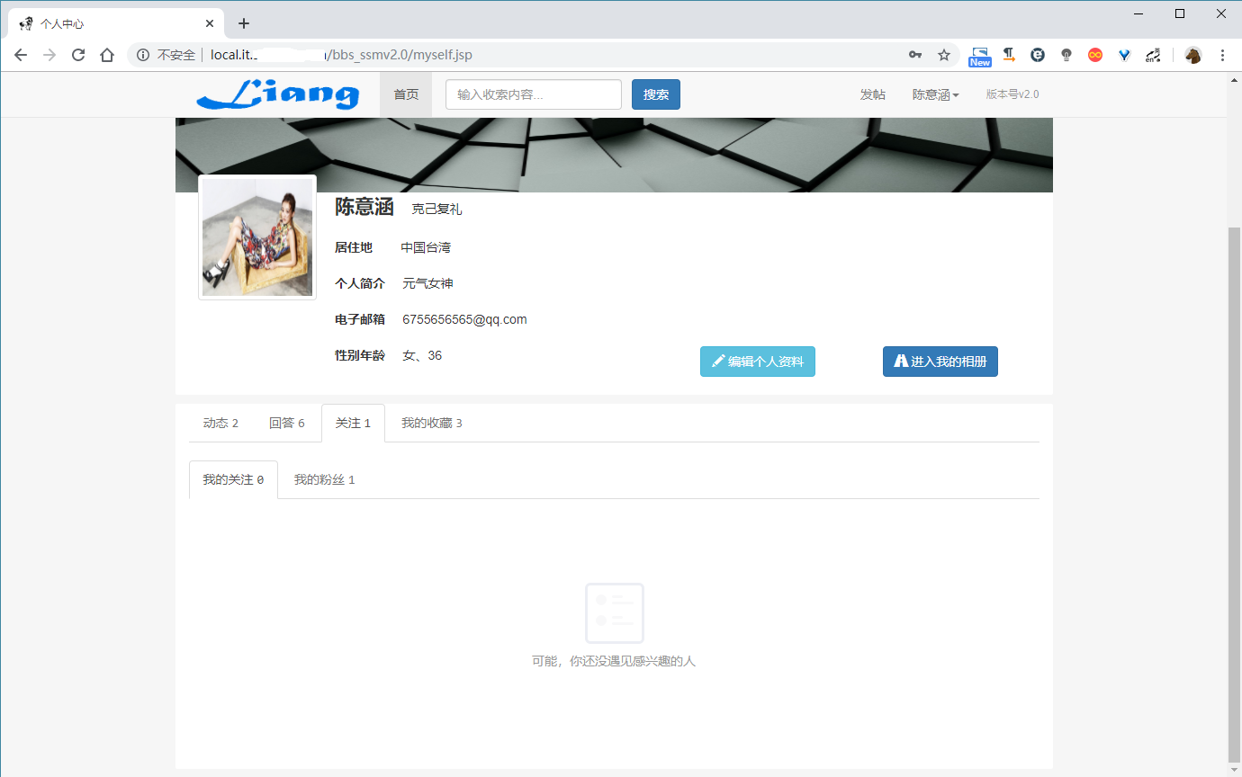Click the residence value 中国台湾

point(426,247)
